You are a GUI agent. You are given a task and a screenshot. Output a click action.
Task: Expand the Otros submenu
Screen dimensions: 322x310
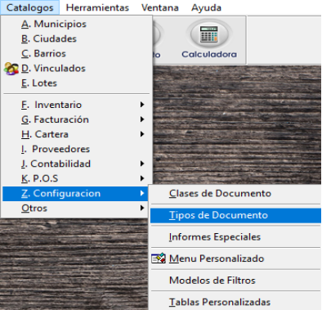tap(76, 209)
